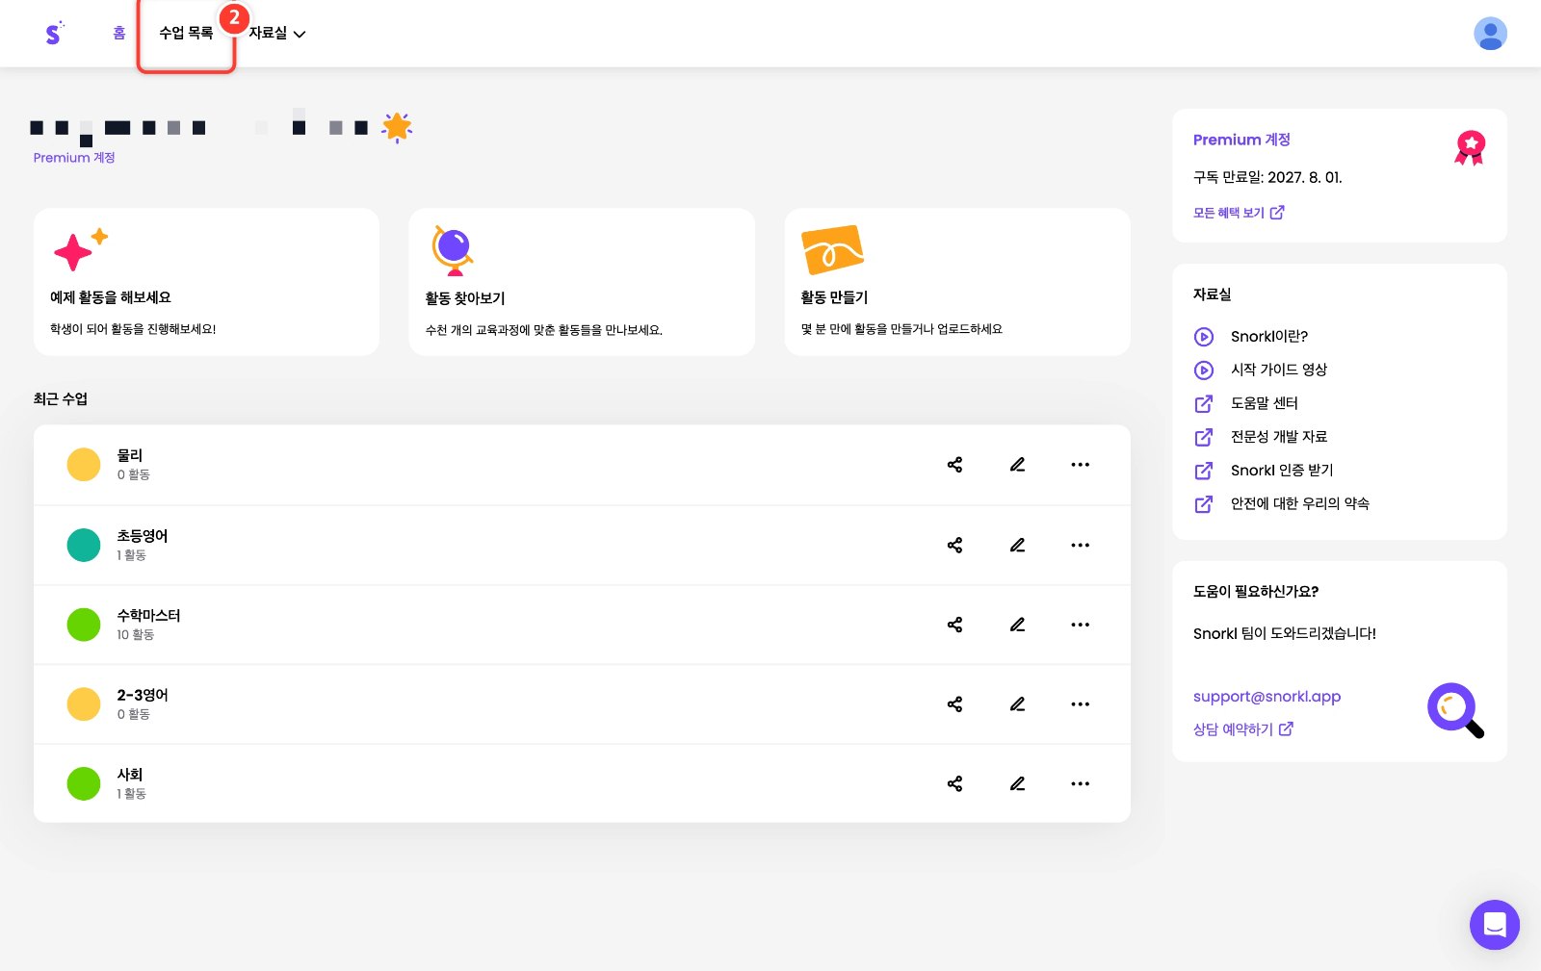Share the 2-3영어 class
Image resolution: width=1541 pixels, height=971 pixels.
pos(954,704)
